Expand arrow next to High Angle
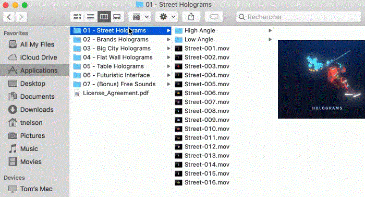The height and width of the screenshot is (197, 365). [x=270, y=31]
